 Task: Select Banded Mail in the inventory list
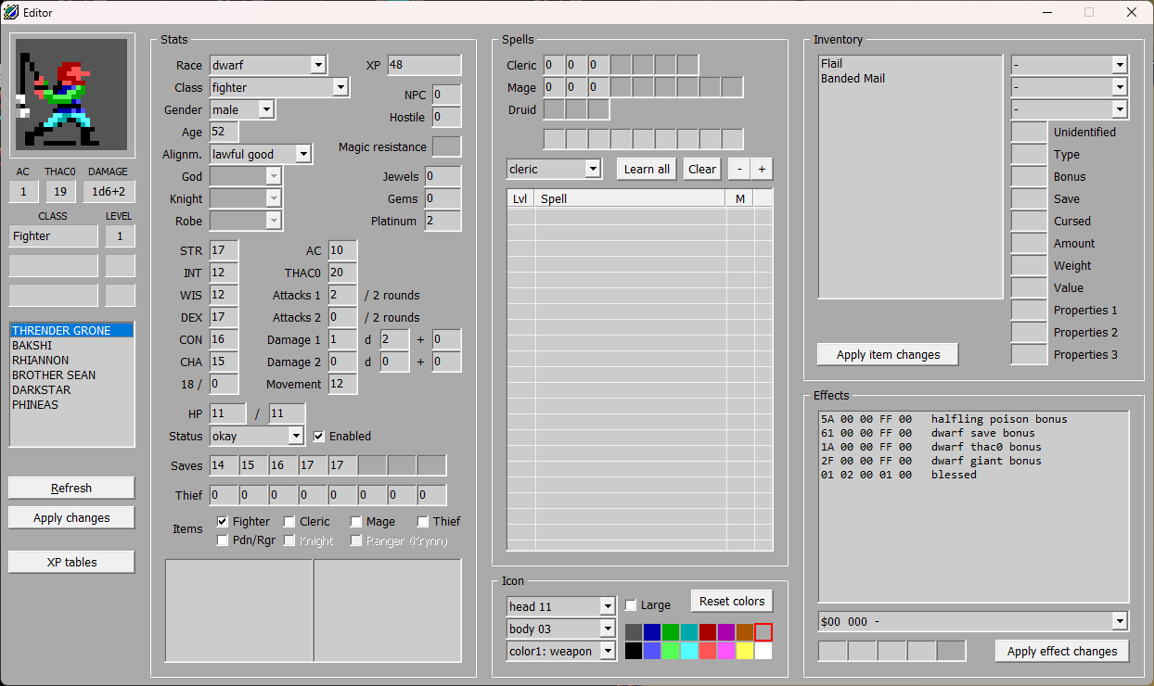[853, 79]
